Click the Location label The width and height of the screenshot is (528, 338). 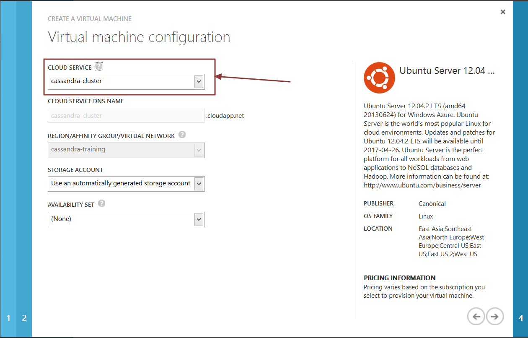point(378,229)
